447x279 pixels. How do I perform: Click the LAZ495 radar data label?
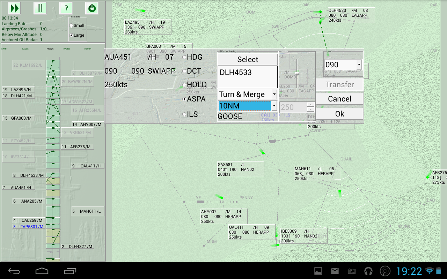[147, 27]
